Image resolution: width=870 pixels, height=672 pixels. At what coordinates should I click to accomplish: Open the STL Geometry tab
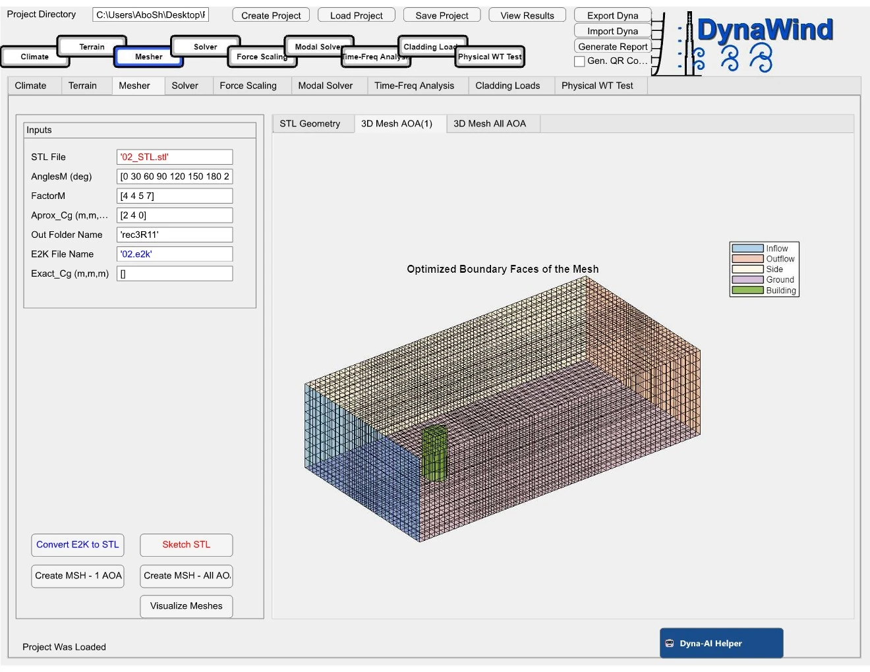pyautogui.click(x=310, y=124)
